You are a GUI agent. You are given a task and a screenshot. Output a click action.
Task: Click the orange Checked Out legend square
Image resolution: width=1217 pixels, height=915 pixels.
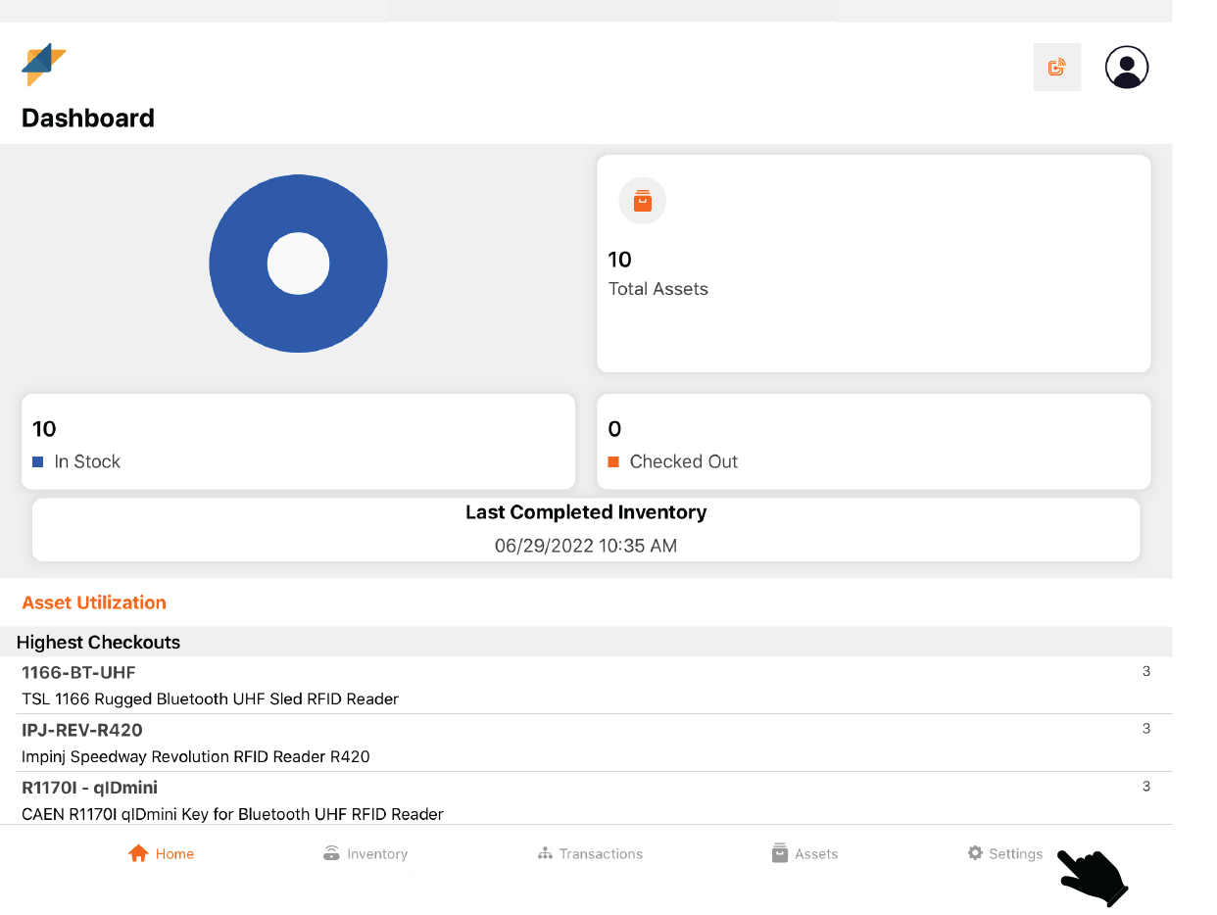(613, 461)
